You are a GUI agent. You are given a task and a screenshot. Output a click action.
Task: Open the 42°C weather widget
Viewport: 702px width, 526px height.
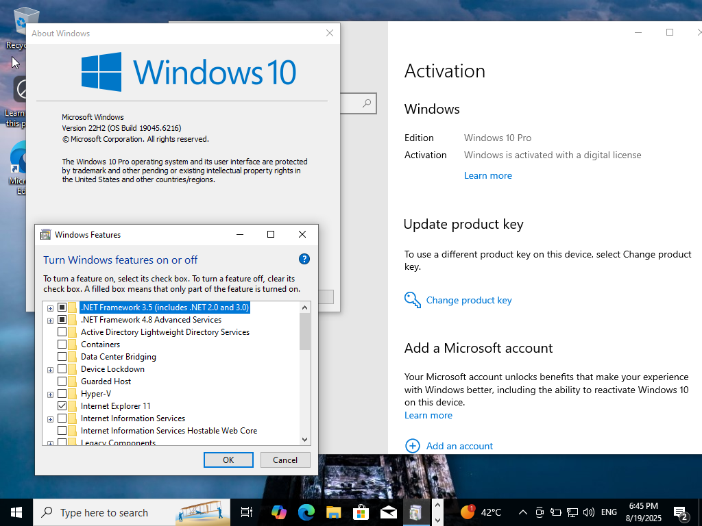click(x=481, y=512)
